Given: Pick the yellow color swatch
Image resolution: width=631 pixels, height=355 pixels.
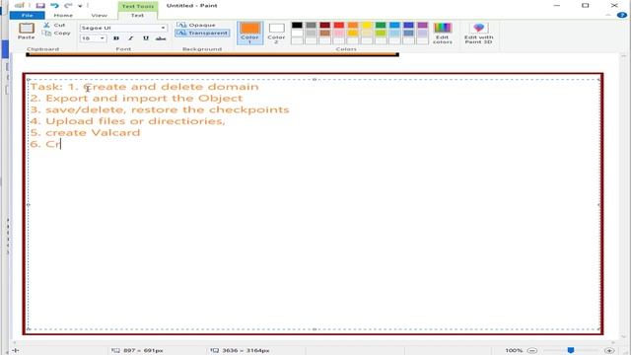Looking at the screenshot, I should tap(367, 25).
